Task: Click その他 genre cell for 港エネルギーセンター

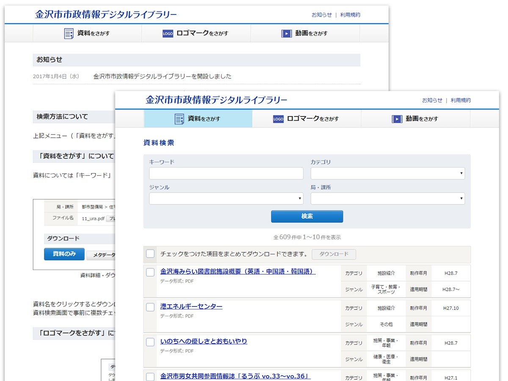Action: [x=386, y=324]
